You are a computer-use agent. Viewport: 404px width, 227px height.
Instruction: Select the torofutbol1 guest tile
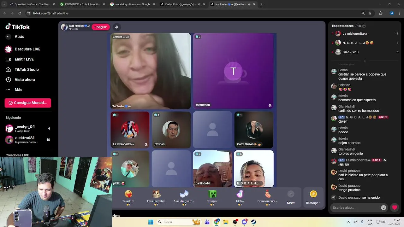(233, 71)
